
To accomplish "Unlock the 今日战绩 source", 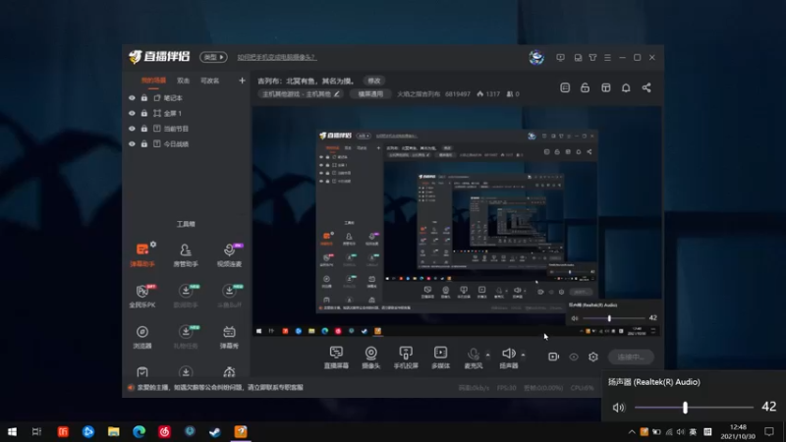I will [144, 143].
